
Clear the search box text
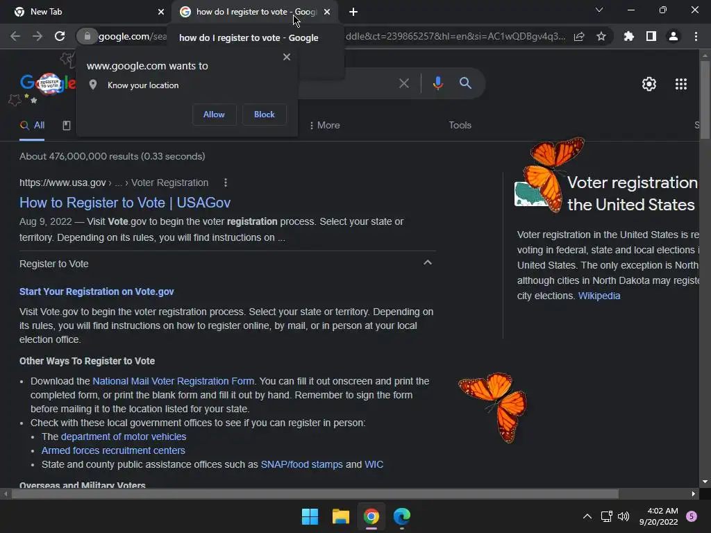pos(403,83)
